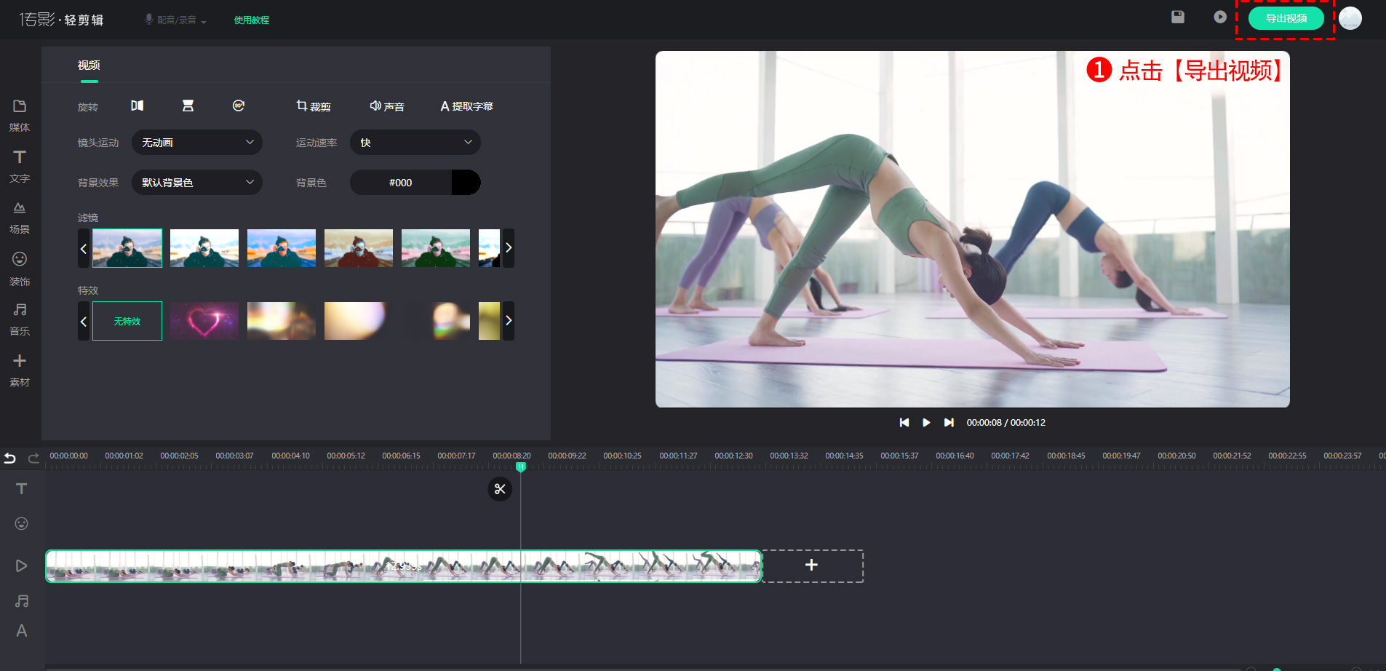Open the 文字 text sidebar panel
1386x671 pixels.
coord(20,167)
